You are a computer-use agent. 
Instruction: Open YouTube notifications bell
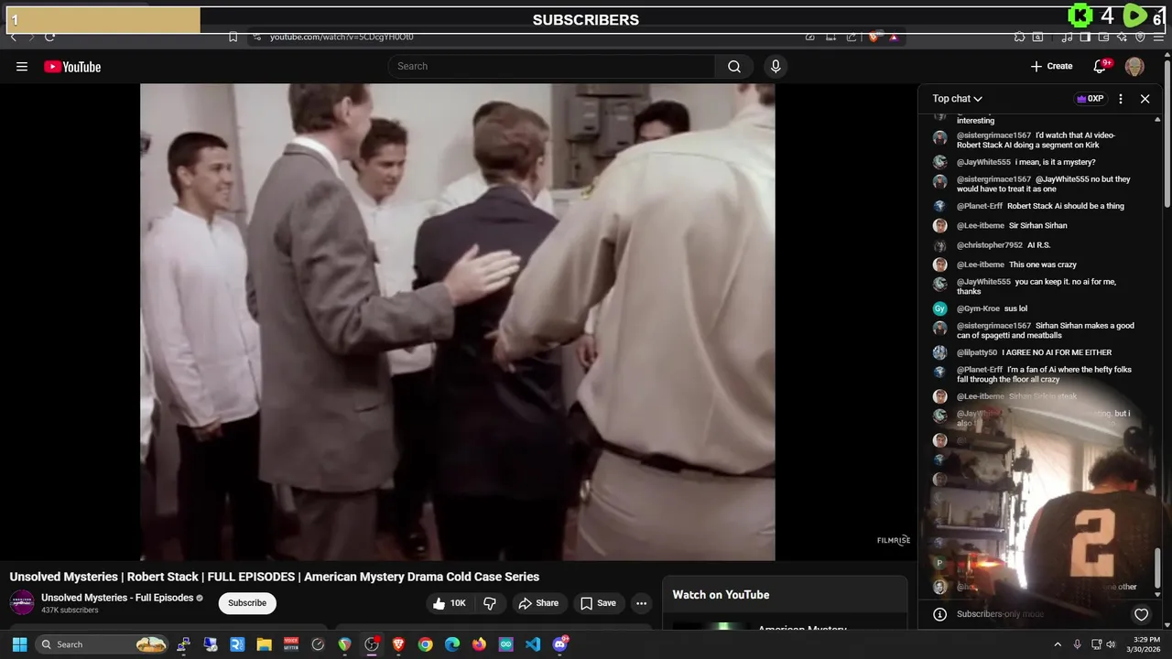coord(1101,66)
